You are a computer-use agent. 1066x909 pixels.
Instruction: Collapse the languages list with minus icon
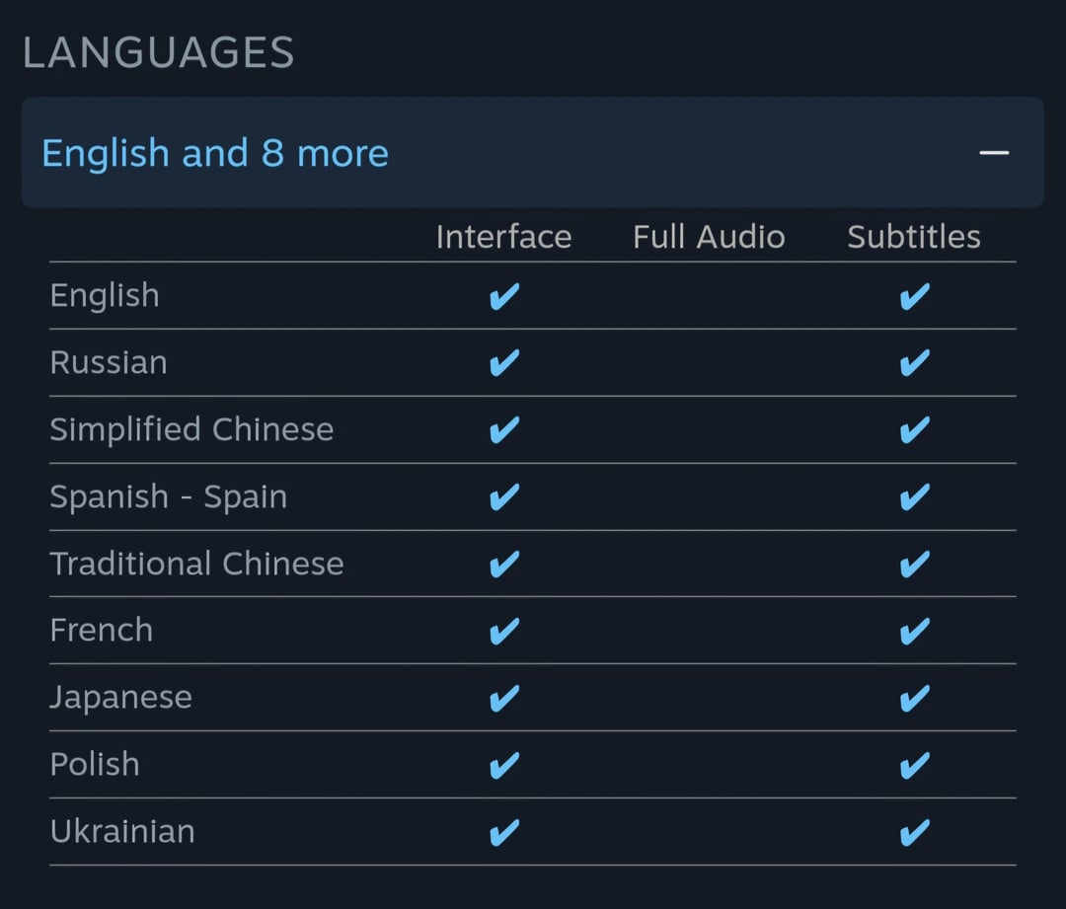(994, 153)
